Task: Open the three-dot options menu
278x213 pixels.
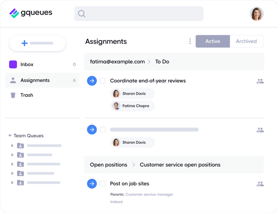Action: coord(190,41)
